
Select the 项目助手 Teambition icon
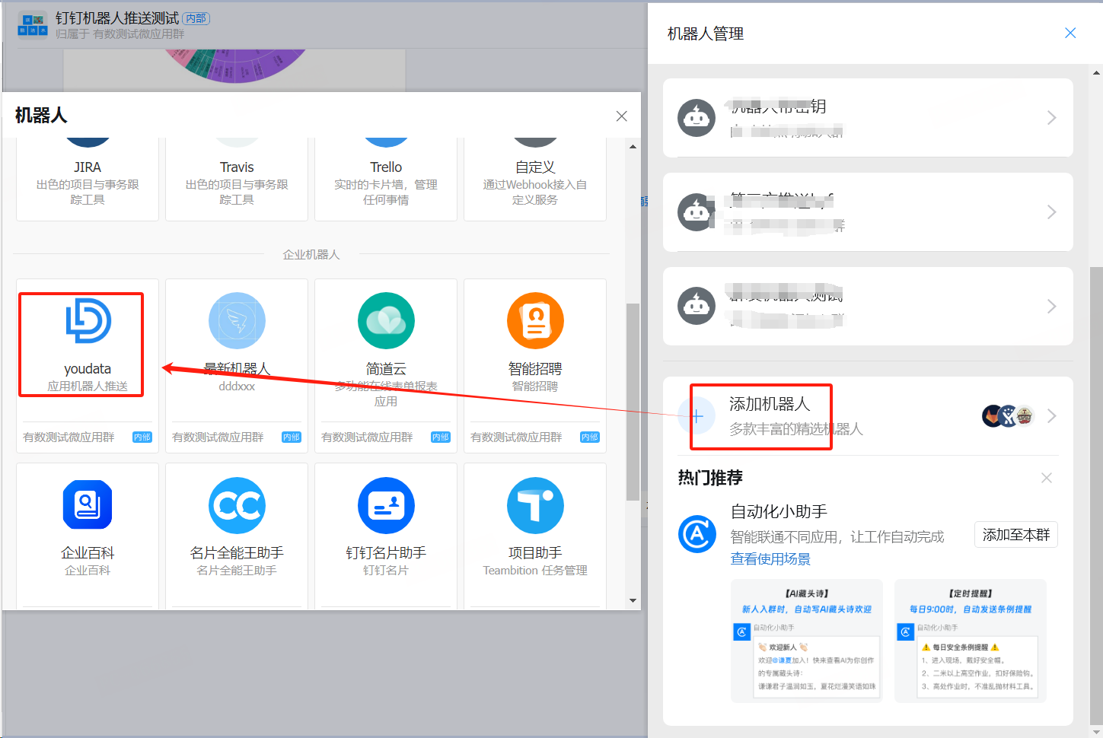[535, 505]
